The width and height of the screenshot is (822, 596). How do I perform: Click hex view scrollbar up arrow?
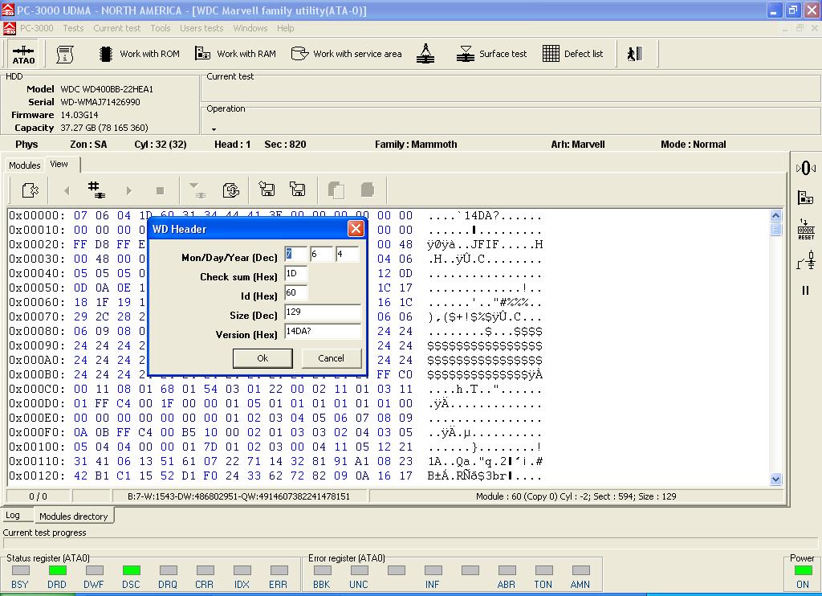click(x=776, y=215)
